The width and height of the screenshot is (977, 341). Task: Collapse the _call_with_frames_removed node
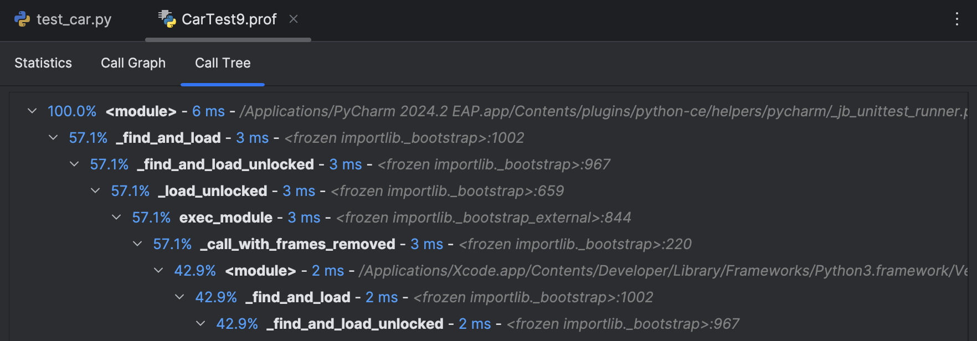(137, 244)
